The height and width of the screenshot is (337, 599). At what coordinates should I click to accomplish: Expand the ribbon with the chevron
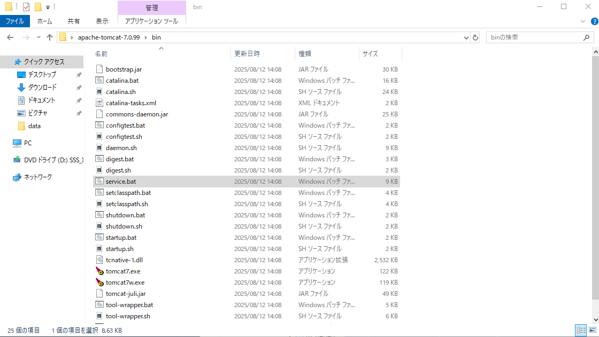582,21
